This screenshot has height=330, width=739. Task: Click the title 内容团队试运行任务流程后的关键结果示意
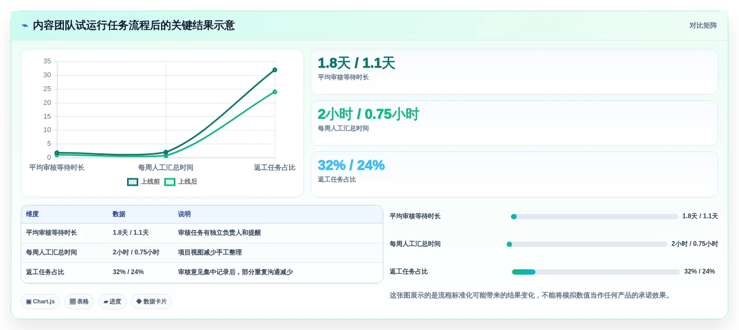tap(134, 26)
